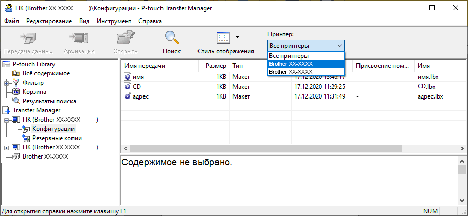
Task: Click the Имя передачи column header
Action: pyautogui.click(x=159, y=66)
